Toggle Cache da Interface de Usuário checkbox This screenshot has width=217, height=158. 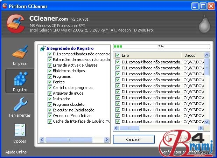[50, 121]
